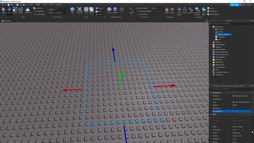Open the FILE menu
Screen dimensions: 254x143
coord(3,5)
